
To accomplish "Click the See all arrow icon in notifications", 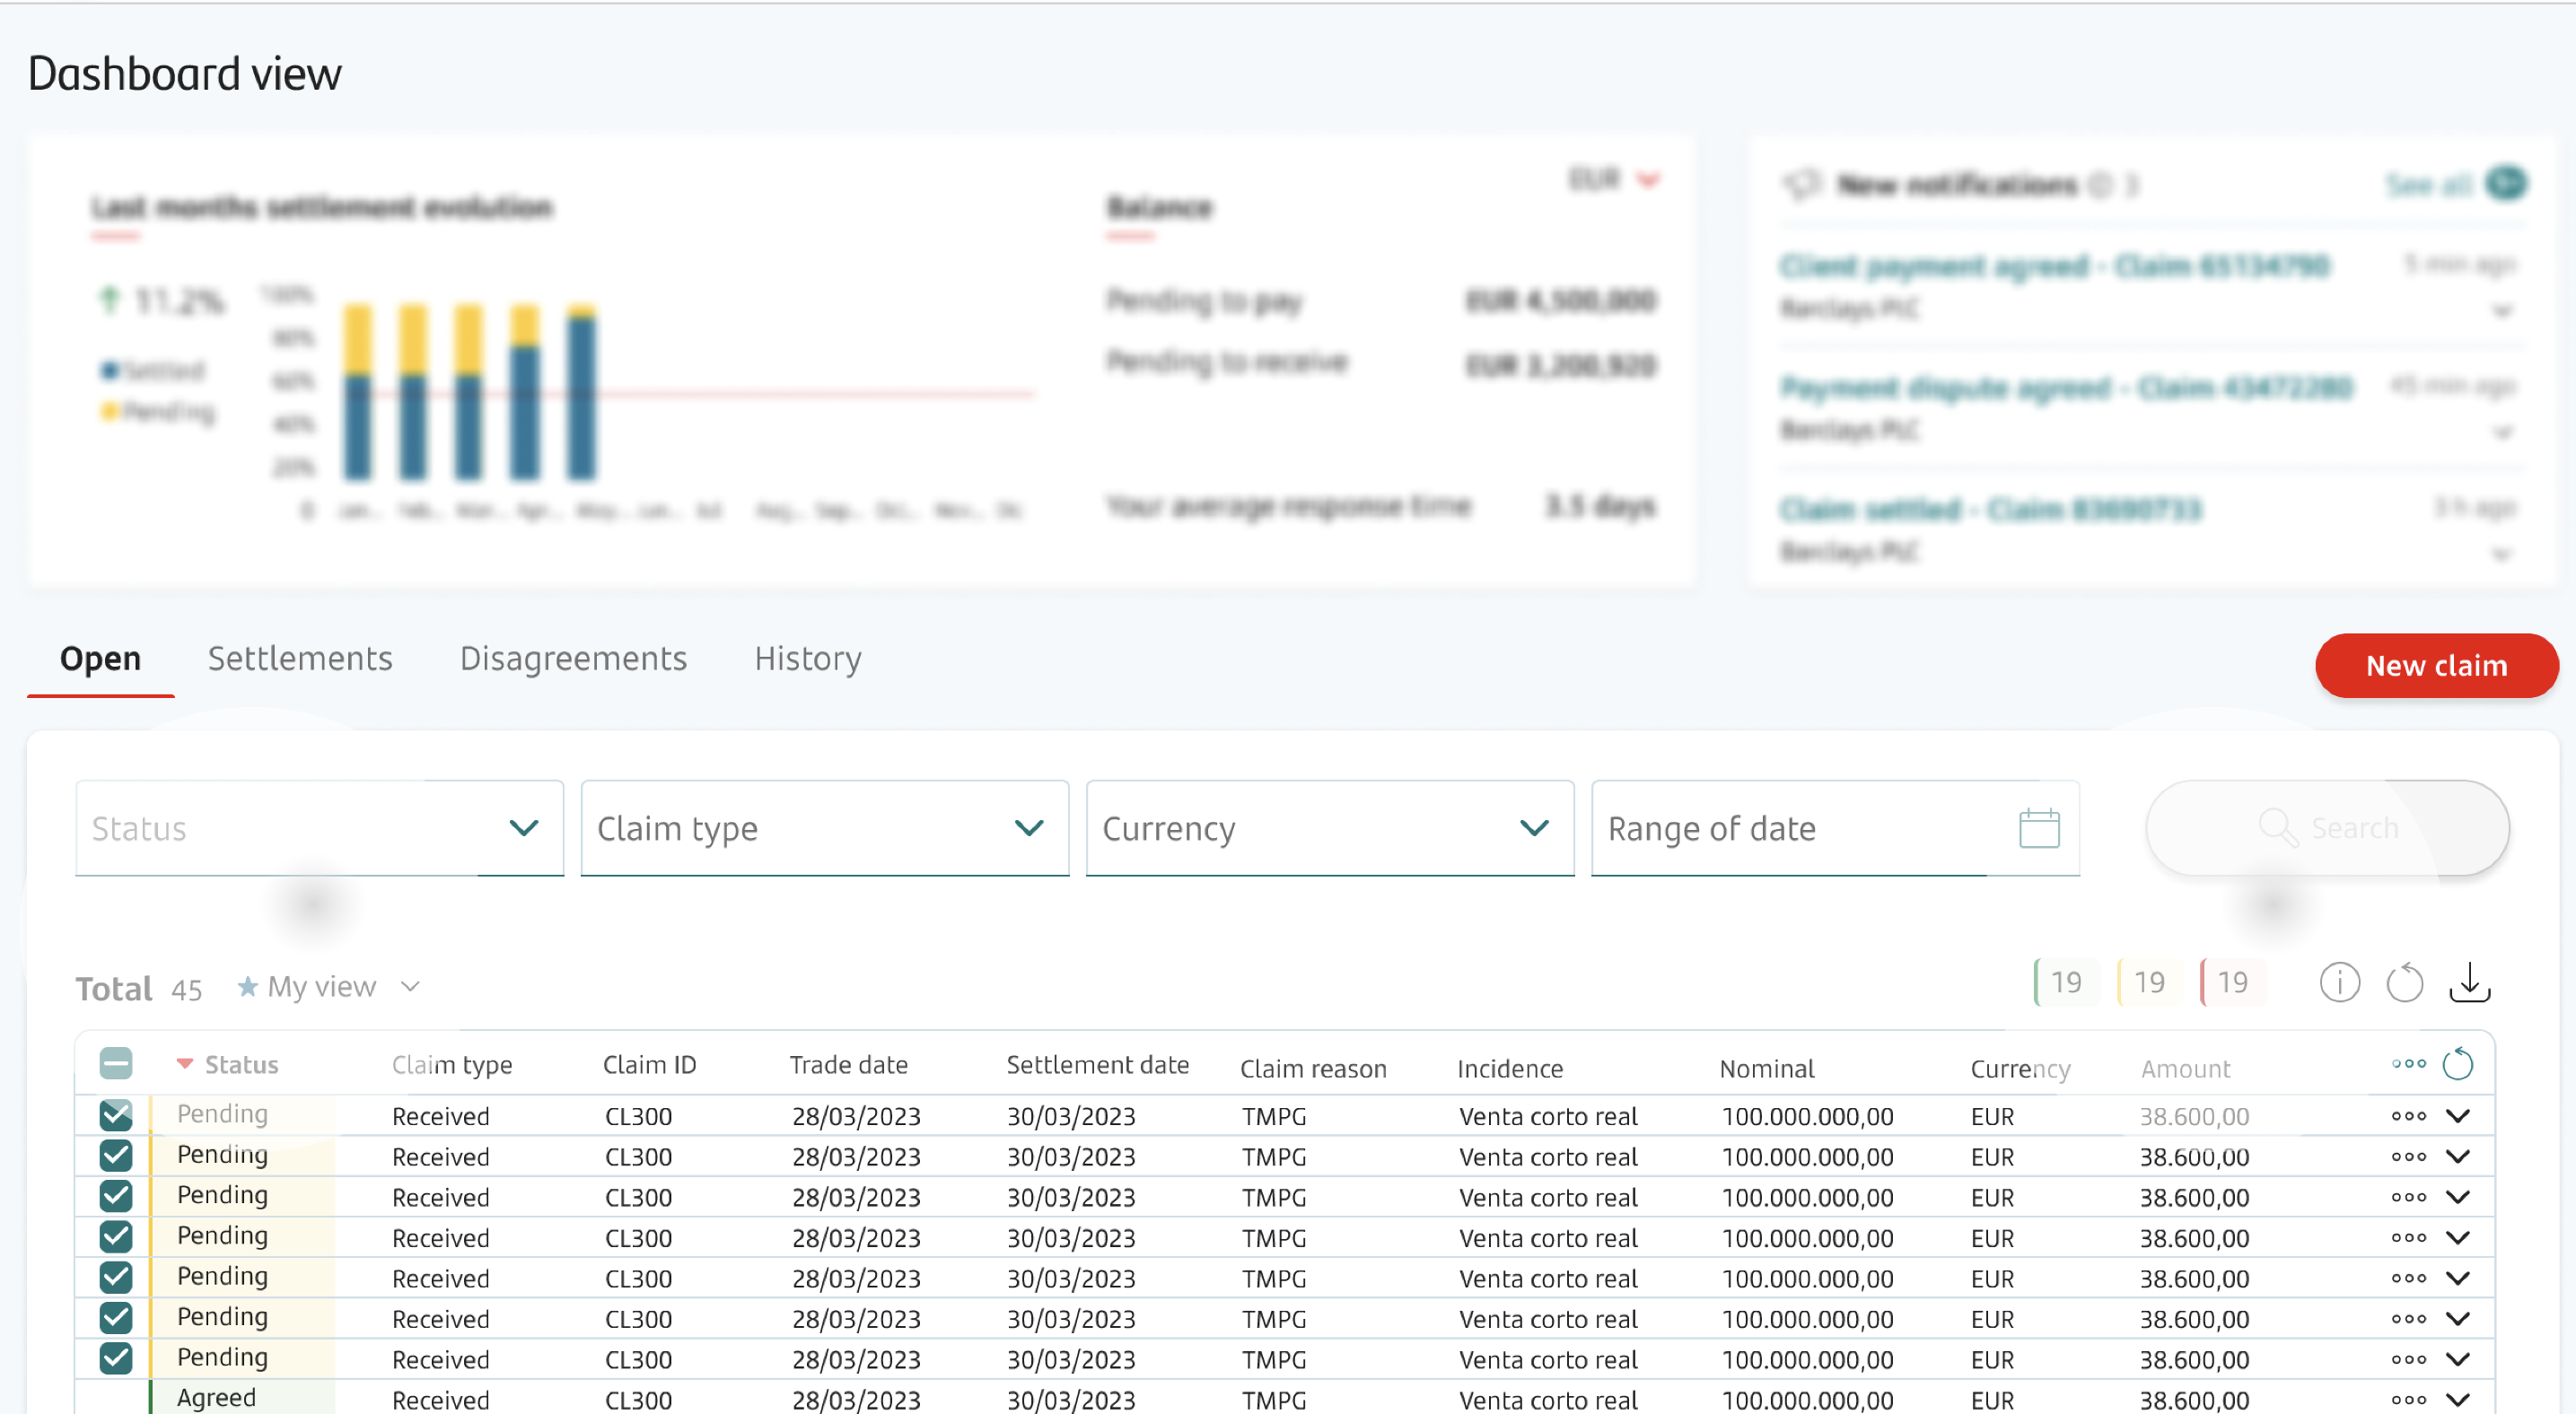I will (x=2506, y=183).
